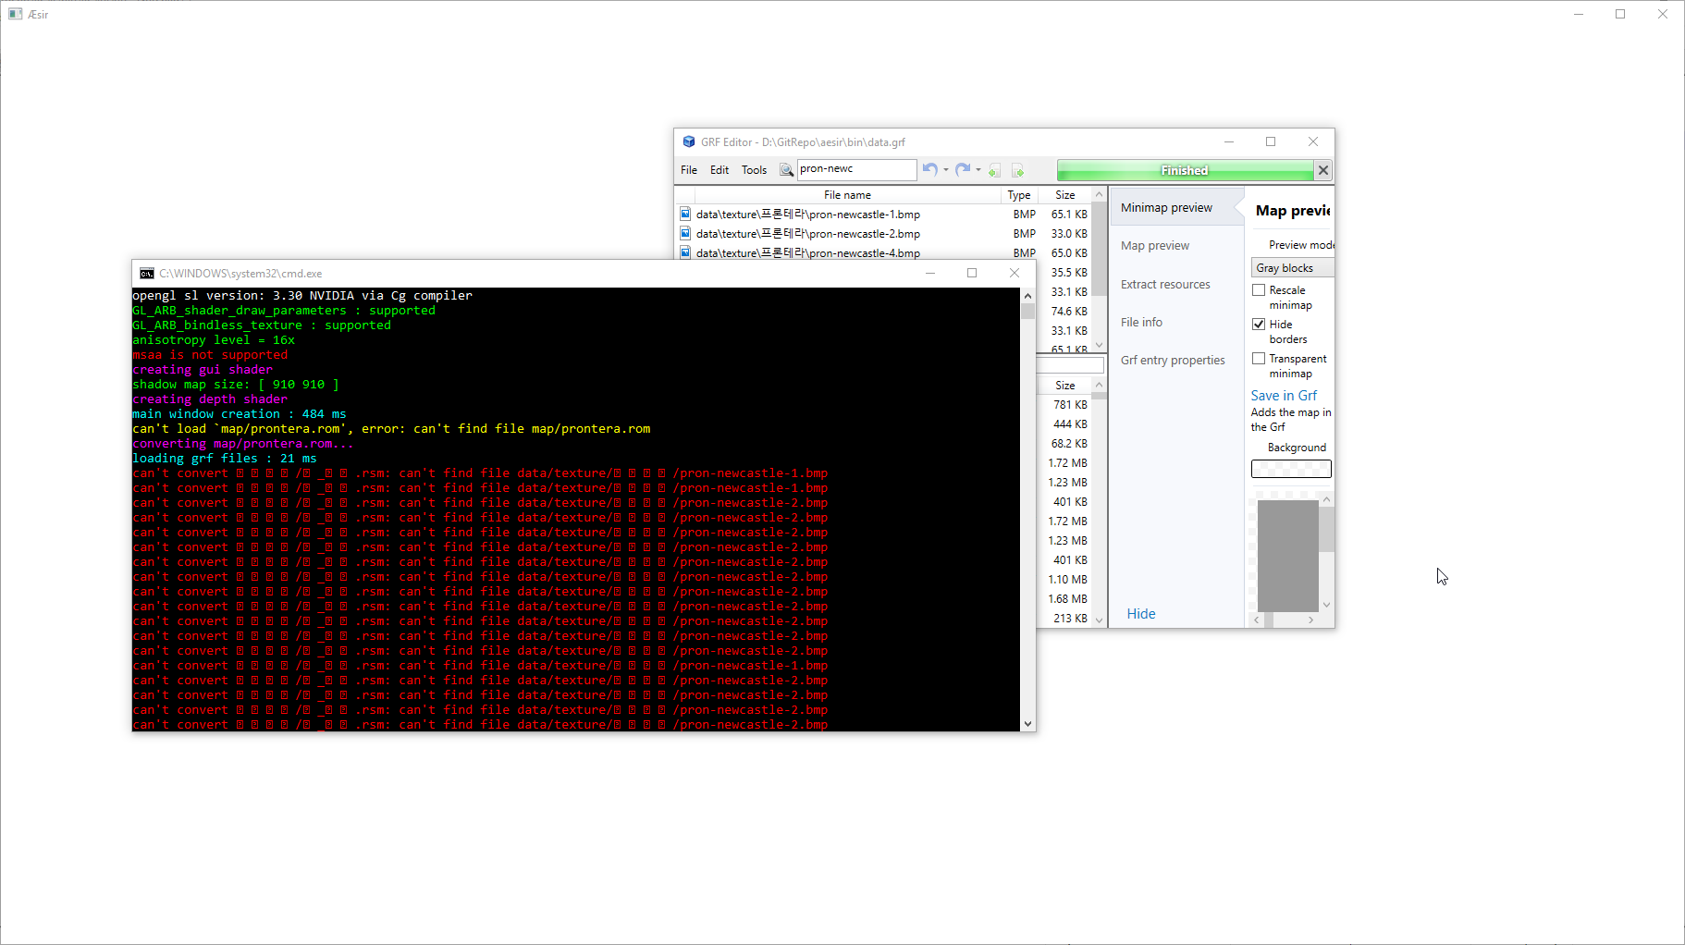This screenshot has width=1685, height=945.
Task: Click the navigate backward file icon
Action: tap(995, 170)
